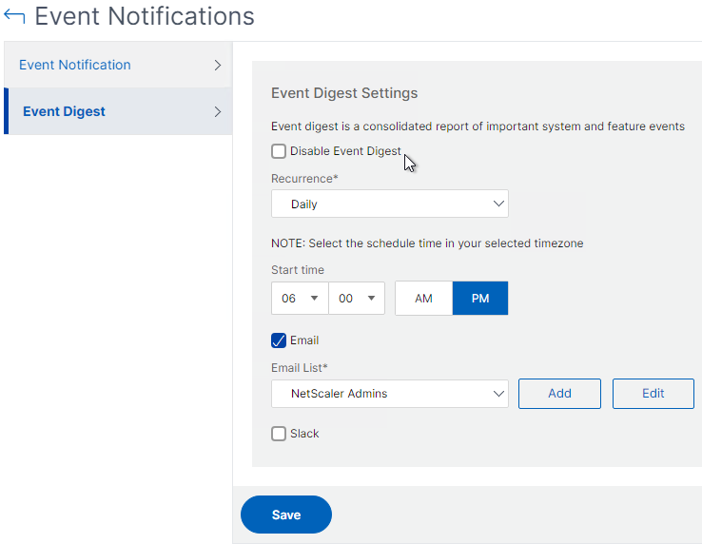The image size is (702, 544).
Task: Click the Recurrence dropdown chevron arrow
Action: pyautogui.click(x=498, y=204)
